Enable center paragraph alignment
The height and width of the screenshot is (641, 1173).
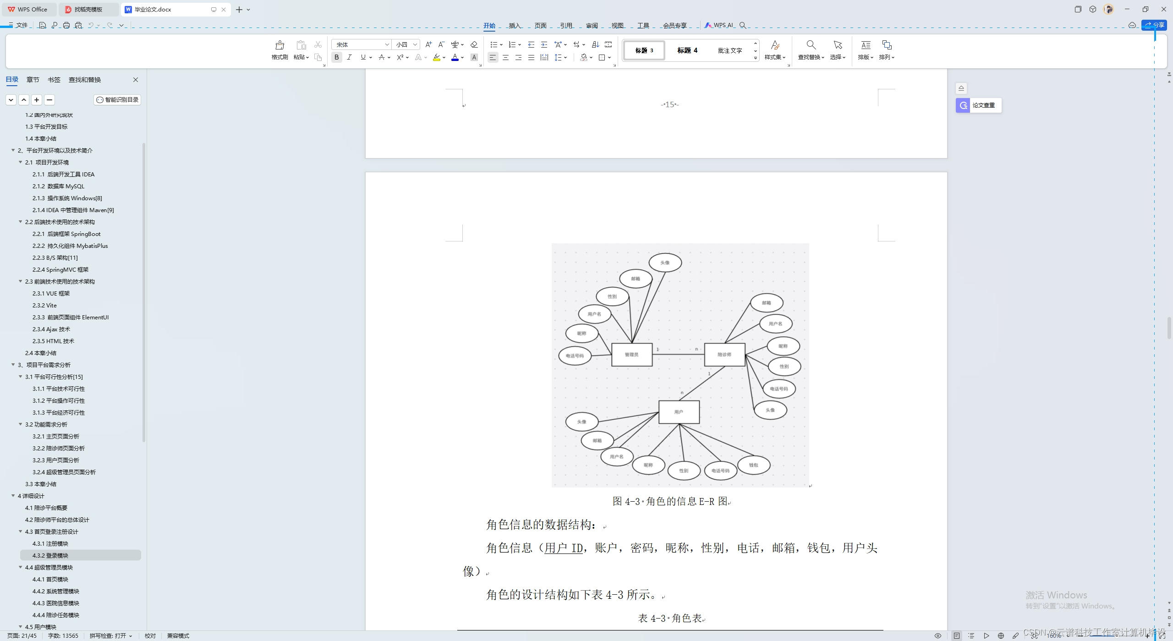pos(505,57)
